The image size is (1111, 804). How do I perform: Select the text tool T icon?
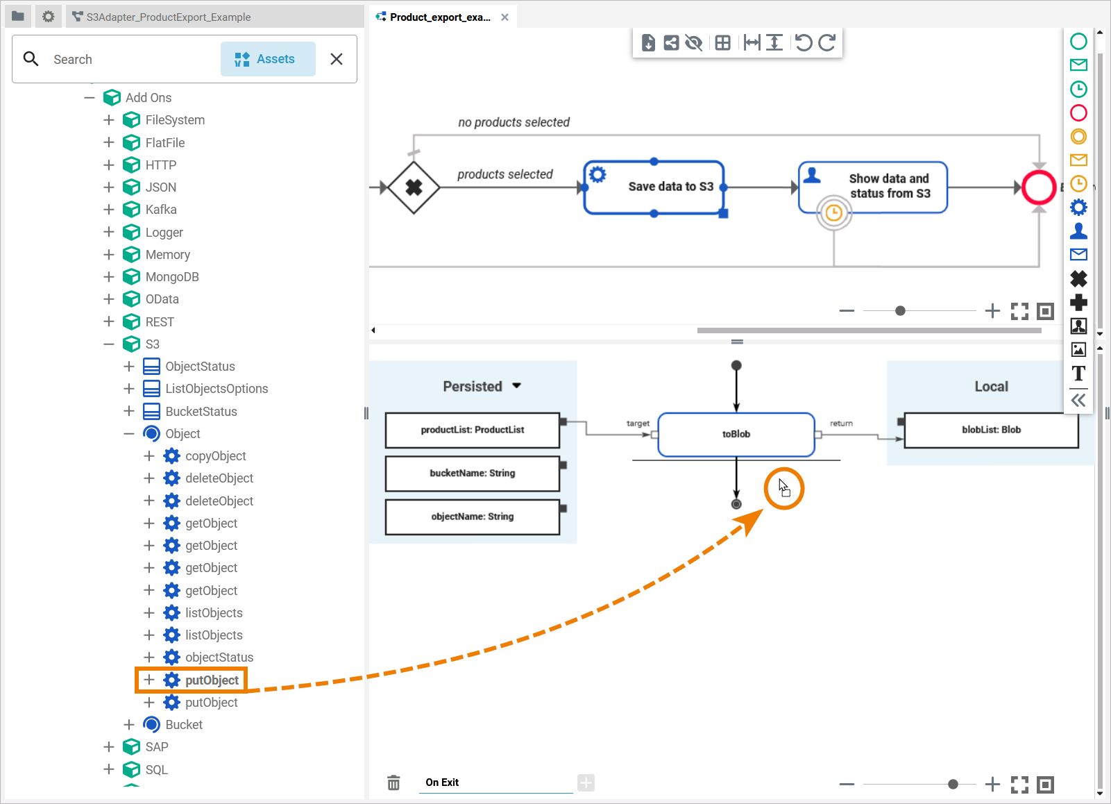1078,374
